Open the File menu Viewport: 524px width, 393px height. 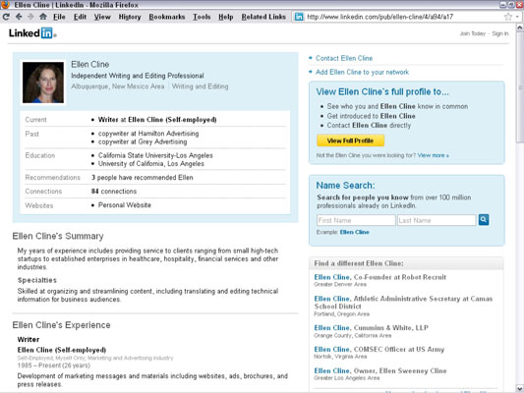pyautogui.click(x=59, y=17)
